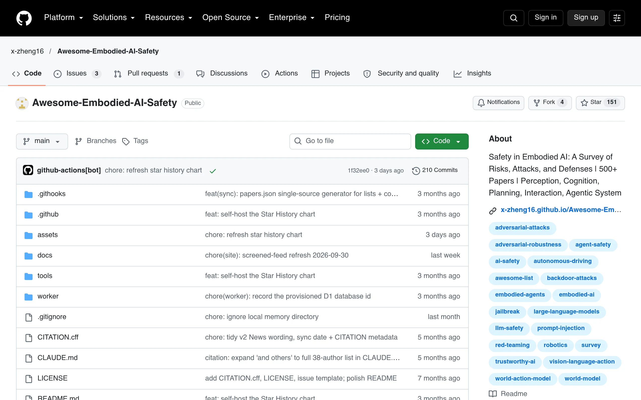Star the repository
This screenshot has width=641, height=400.
click(x=600, y=103)
